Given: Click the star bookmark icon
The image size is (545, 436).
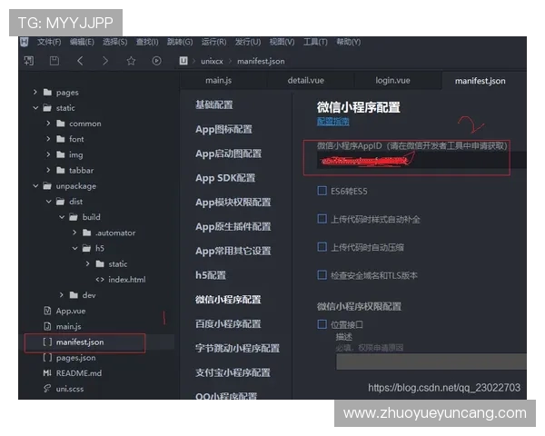Looking at the screenshot, I should [x=131, y=61].
